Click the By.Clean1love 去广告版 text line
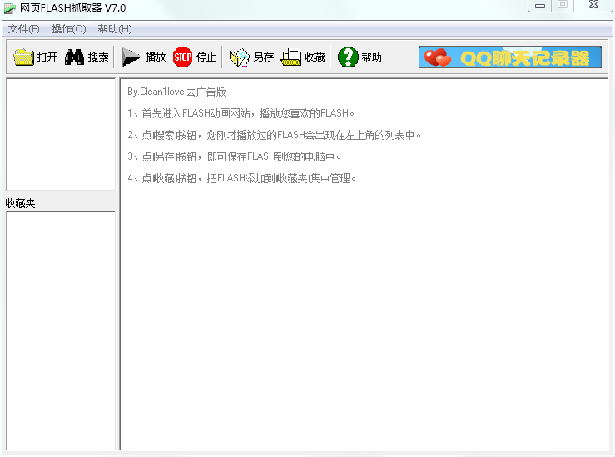 pyautogui.click(x=176, y=92)
